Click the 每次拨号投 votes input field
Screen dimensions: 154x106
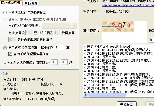point(29,33)
